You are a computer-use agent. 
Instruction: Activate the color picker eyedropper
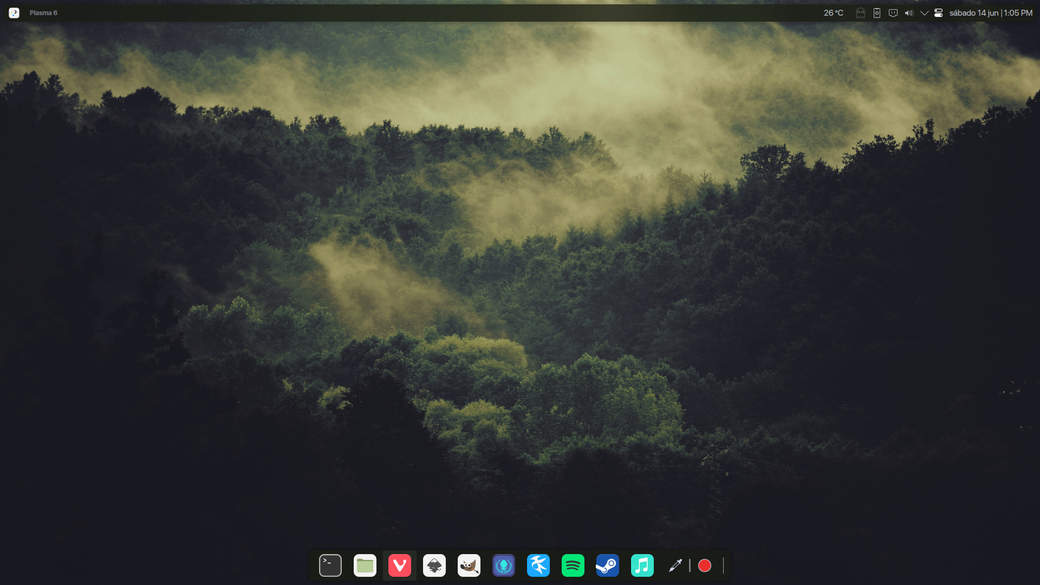[675, 565]
